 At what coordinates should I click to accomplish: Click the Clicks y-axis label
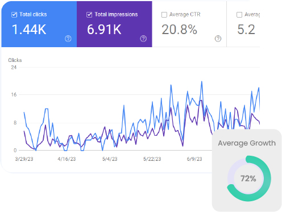[15, 60]
